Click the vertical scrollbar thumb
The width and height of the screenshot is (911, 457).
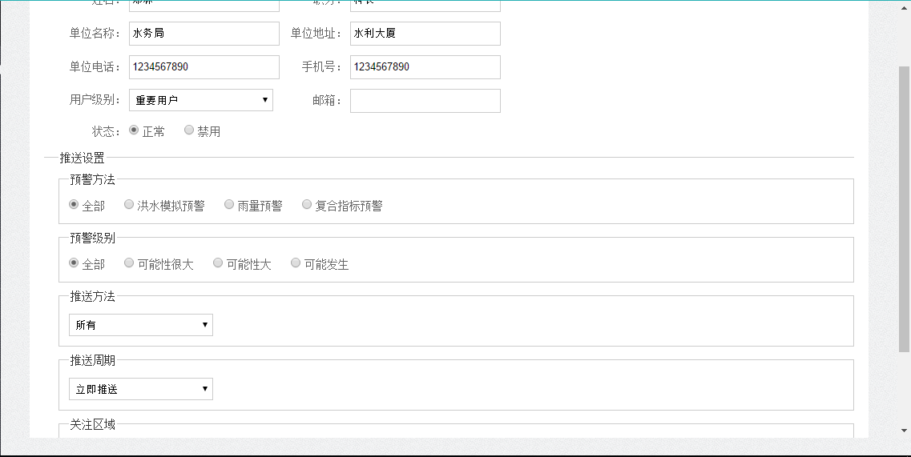click(x=904, y=208)
